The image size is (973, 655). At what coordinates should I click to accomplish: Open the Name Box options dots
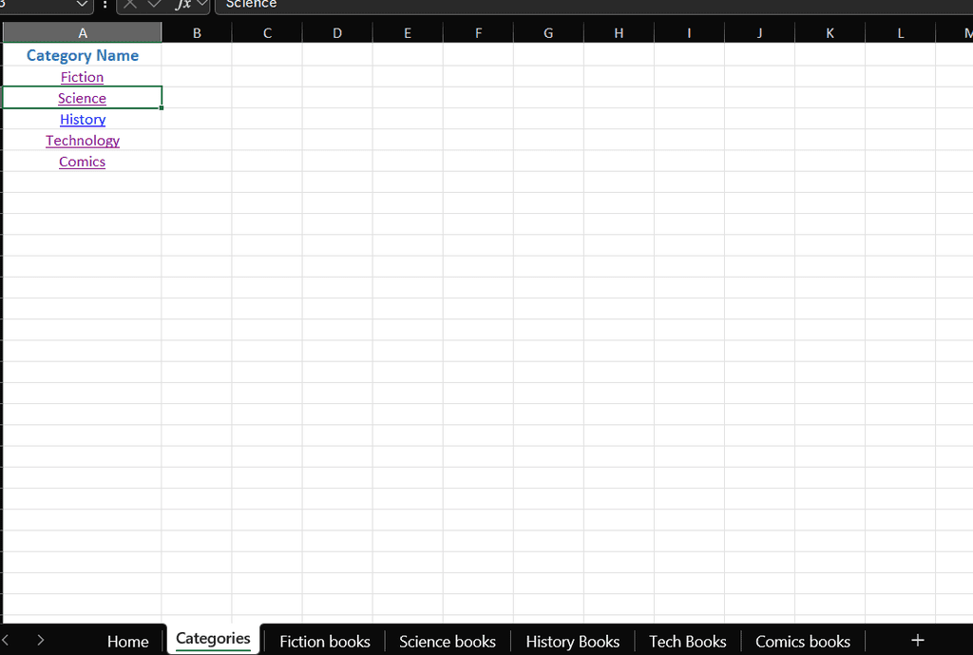[105, 5]
